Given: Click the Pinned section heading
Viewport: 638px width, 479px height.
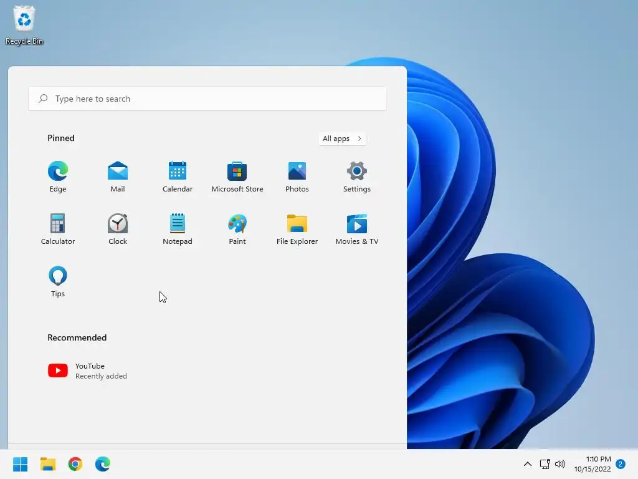Looking at the screenshot, I should click(x=61, y=138).
